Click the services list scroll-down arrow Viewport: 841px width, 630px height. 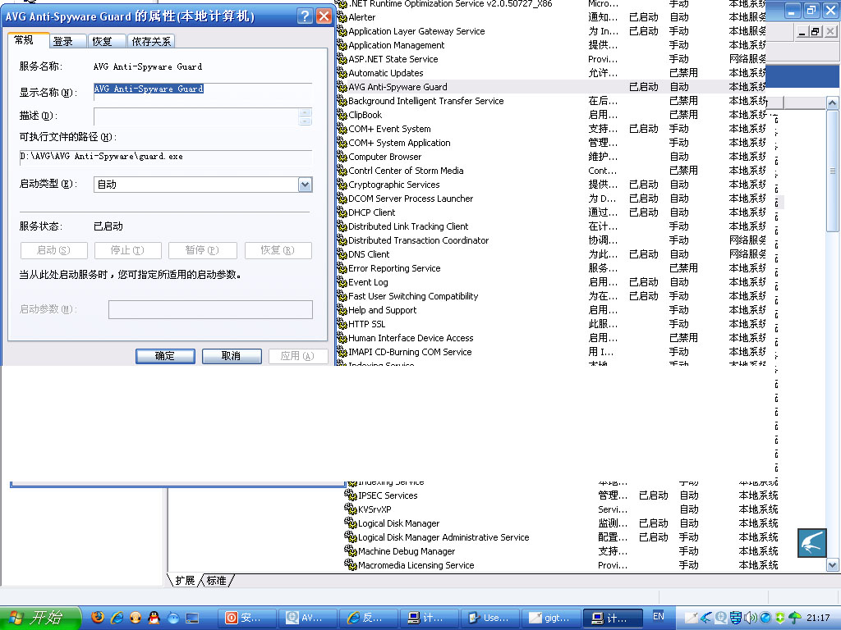[x=833, y=564]
